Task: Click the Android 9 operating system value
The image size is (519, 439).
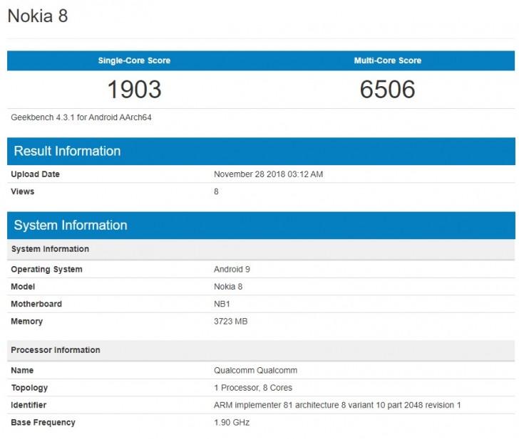Action: point(232,270)
